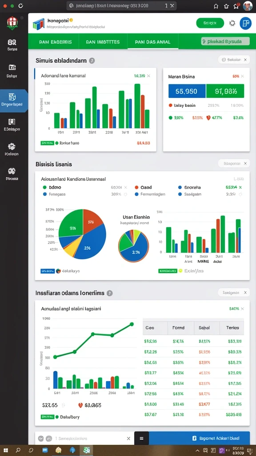Toggle the Snoreha blue legend dot
256x456 pixels.
[x=180, y=187]
